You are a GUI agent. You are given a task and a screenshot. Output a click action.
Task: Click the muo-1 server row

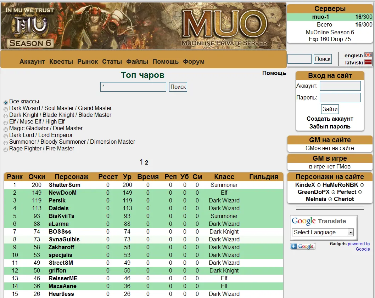point(330,17)
